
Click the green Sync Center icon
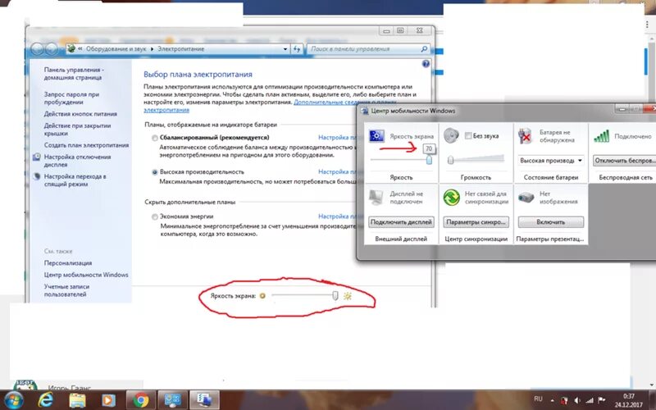pos(452,198)
